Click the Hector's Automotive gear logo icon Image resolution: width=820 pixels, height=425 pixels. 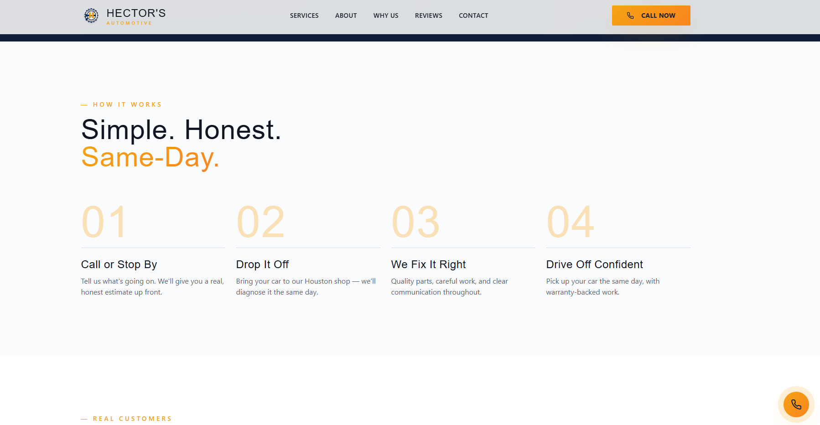(x=91, y=16)
